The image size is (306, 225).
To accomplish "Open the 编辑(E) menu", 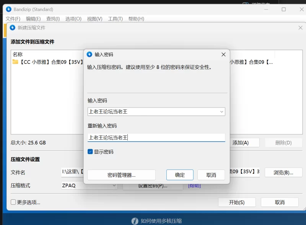I will click(x=33, y=19).
